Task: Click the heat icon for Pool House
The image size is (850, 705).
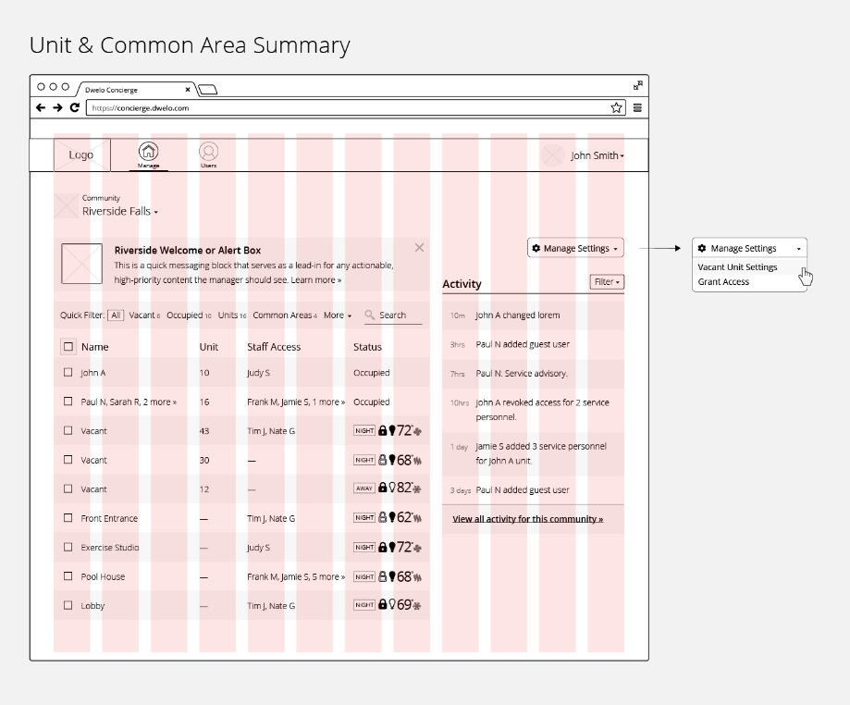Action: click(x=417, y=577)
